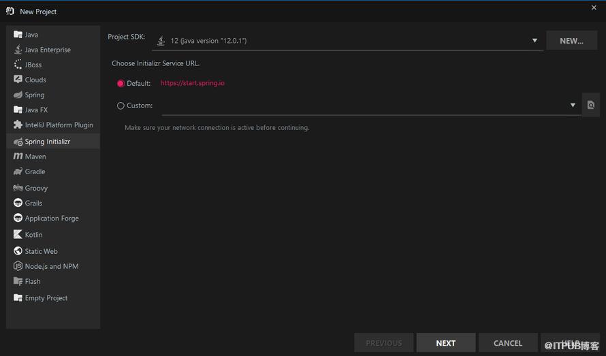Click the JBoss dotted circle icon

(x=18, y=65)
